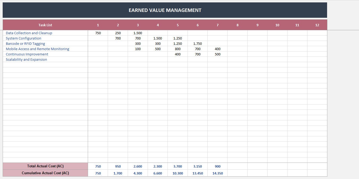Viewport: 359px width, 179px height.
Task: Select the "Cumulative Actual Cost (AC)" row label
Action: point(45,173)
